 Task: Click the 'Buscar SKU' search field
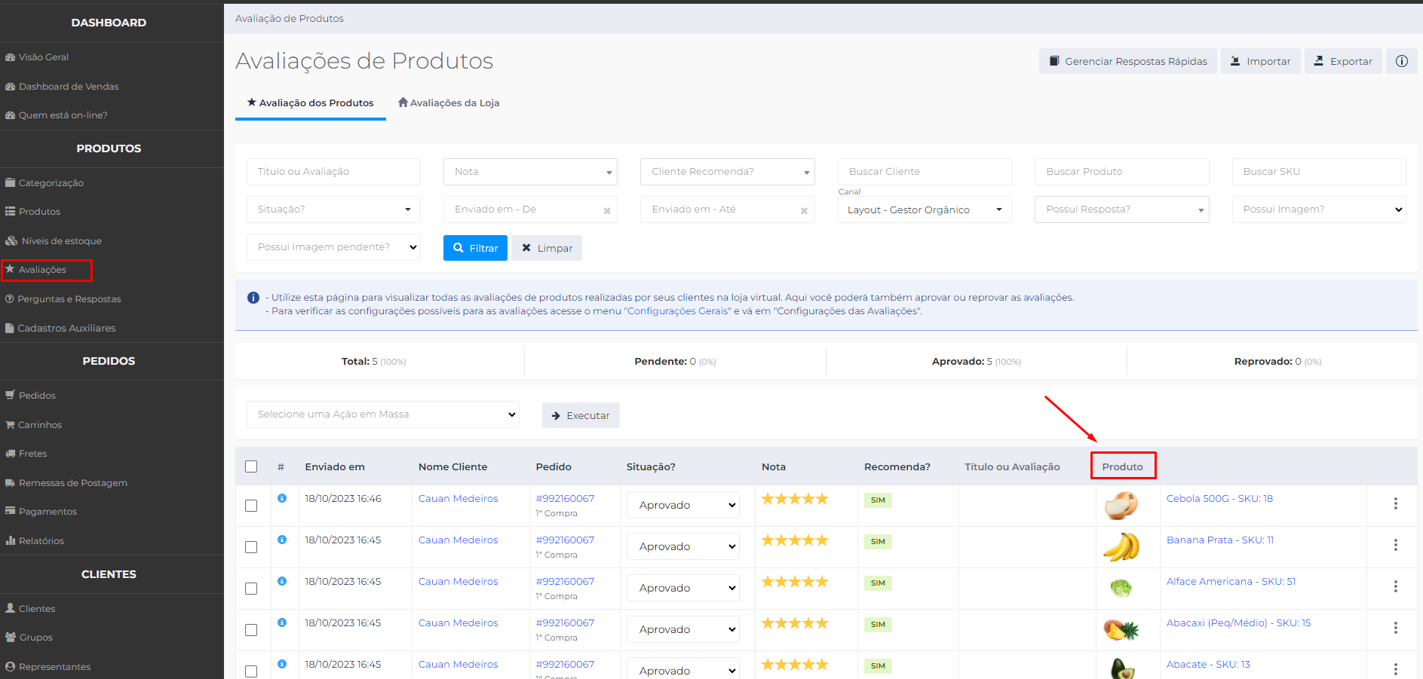click(x=1319, y=172)
